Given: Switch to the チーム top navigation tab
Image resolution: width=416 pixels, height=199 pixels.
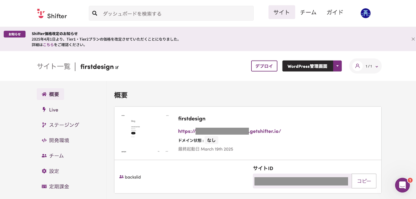Looking at the screenshot, I should click(x=308, y=12).
